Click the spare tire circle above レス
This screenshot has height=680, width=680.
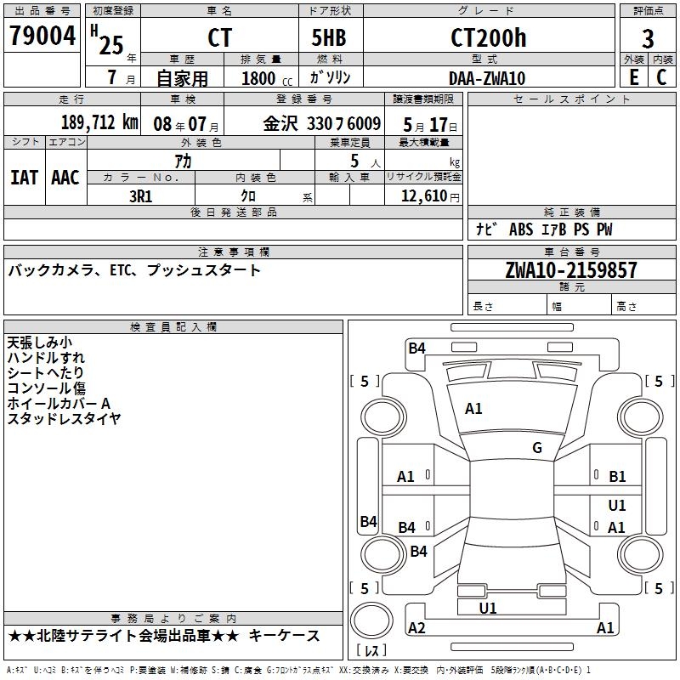371,620
